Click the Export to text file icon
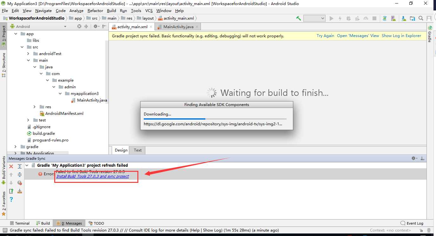 (x=11, y=191)
